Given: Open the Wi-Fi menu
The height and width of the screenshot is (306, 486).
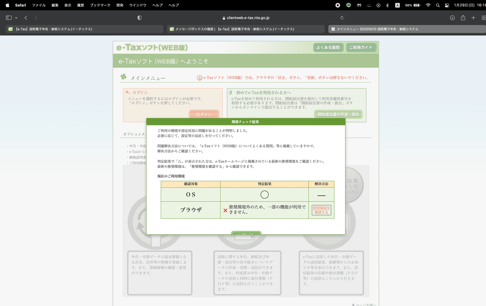Looking at the screenshot, I should tap(428, 5).
